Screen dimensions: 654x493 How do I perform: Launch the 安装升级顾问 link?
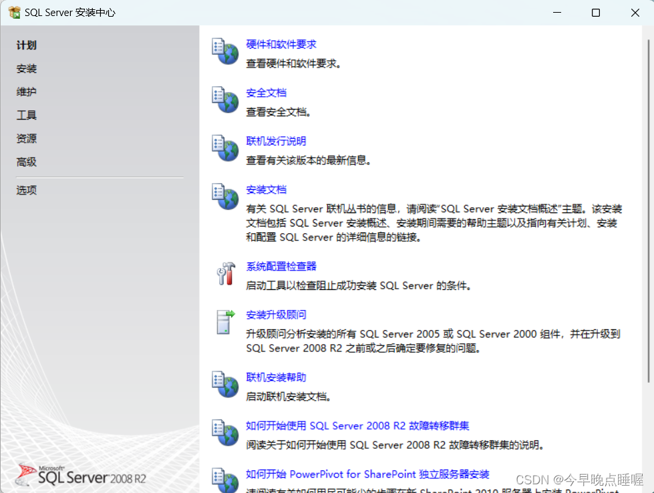coord(276,315)
